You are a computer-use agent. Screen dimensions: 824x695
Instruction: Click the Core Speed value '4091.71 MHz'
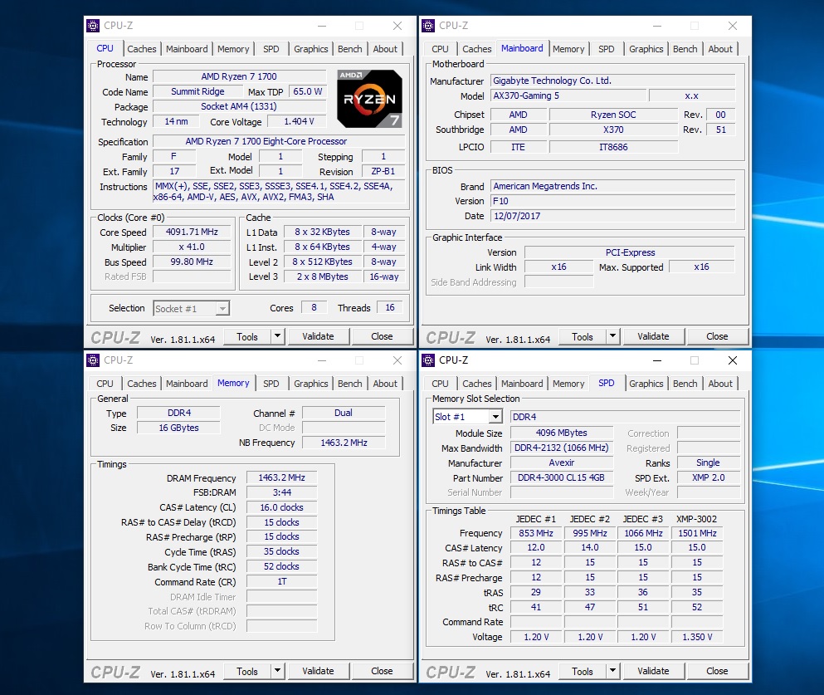(x=192, y=232)
